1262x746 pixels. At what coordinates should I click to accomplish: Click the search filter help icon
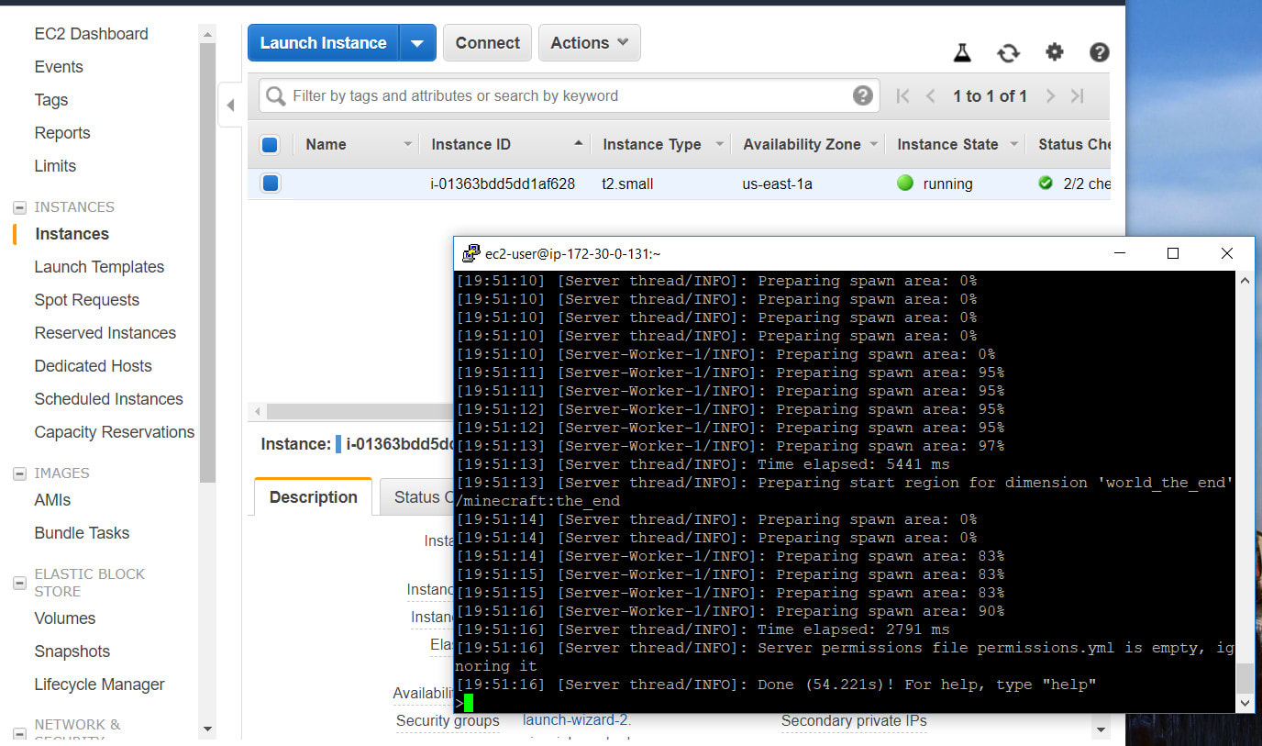[862, 95]
